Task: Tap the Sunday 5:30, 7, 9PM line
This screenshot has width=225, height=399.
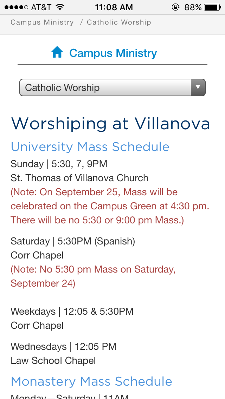Action: tap(59, 164)
